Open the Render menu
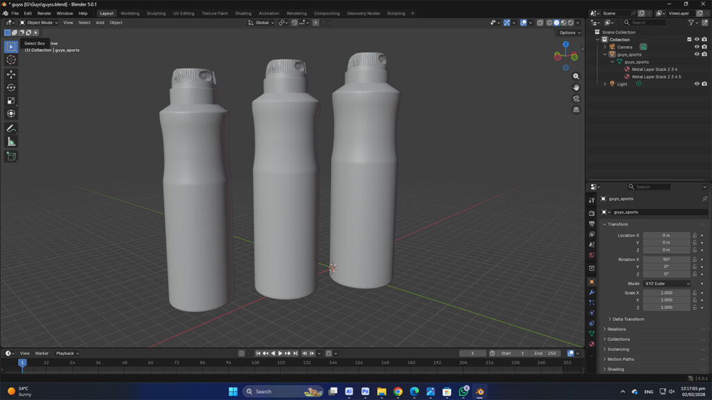 coord(44,13)
